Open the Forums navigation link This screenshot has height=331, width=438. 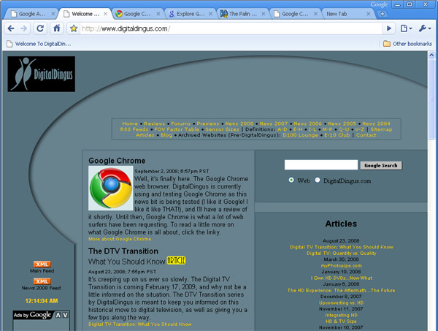click(181, 123)
